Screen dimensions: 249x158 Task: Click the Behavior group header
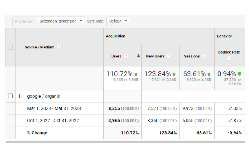pyautogui.click(x=224, y=36)
